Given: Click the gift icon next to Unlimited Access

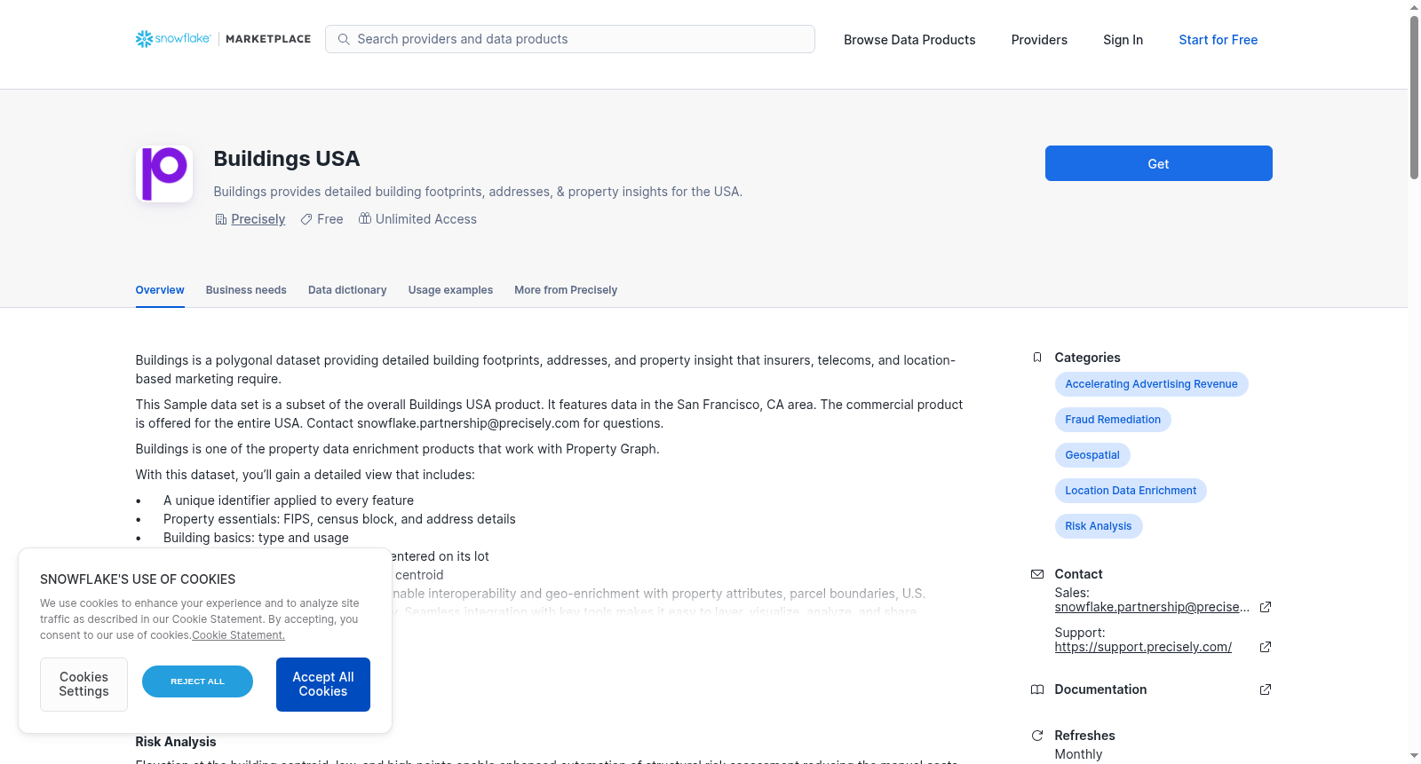Looking at the screenshot, I should 364,218.
